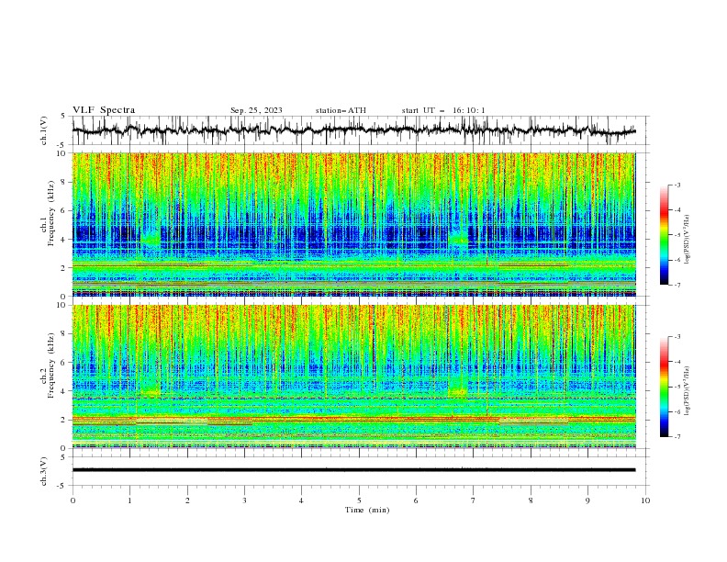
Task: Click the 'Time (min)' axis label
Action: click(x=367, y=510)
